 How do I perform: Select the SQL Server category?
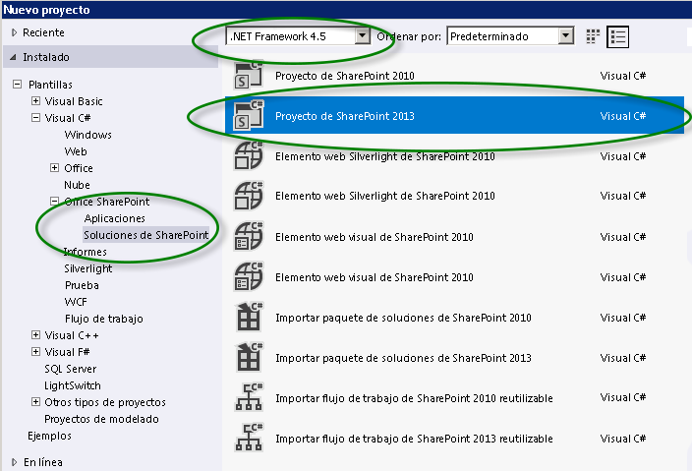pyautogui.click(x=70, y=369)
